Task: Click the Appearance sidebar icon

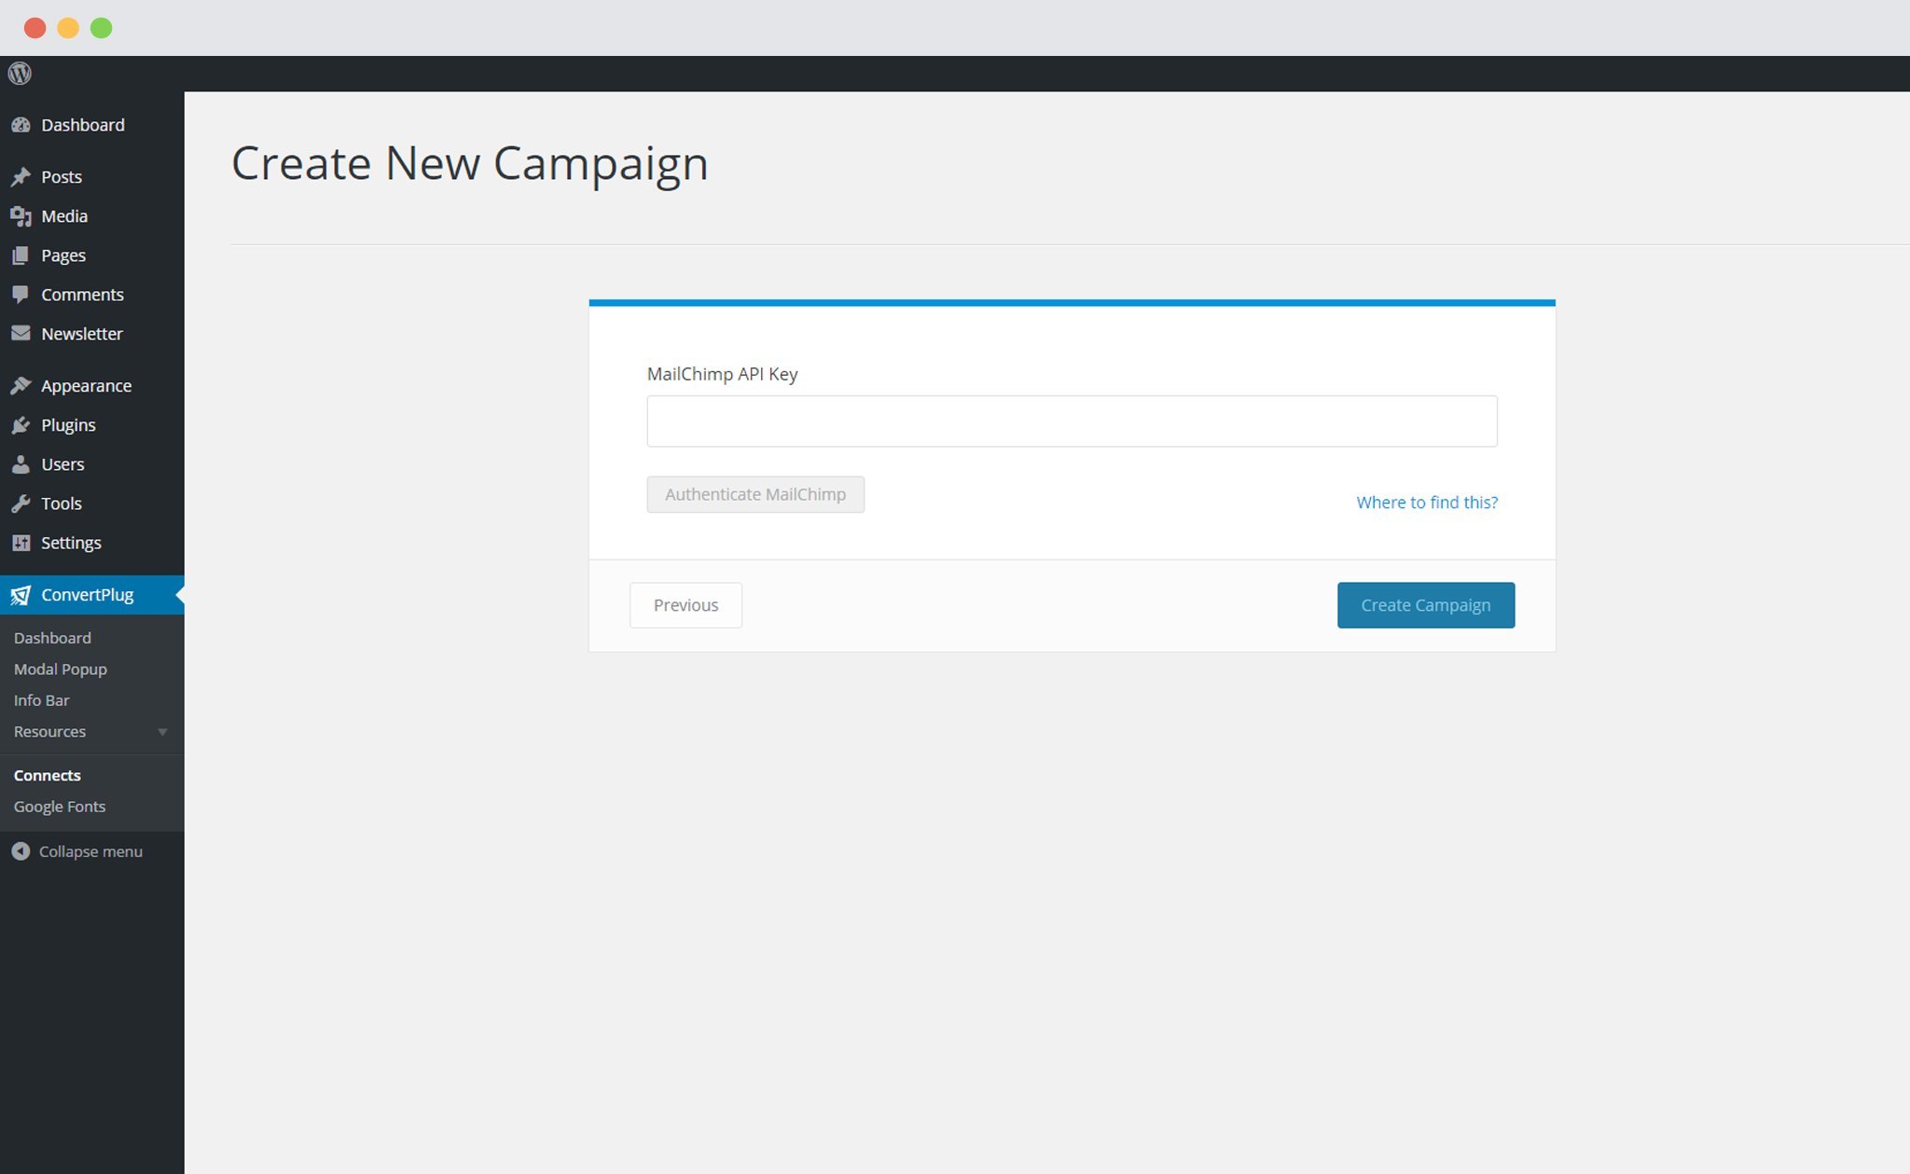Action: coord(21,384)
